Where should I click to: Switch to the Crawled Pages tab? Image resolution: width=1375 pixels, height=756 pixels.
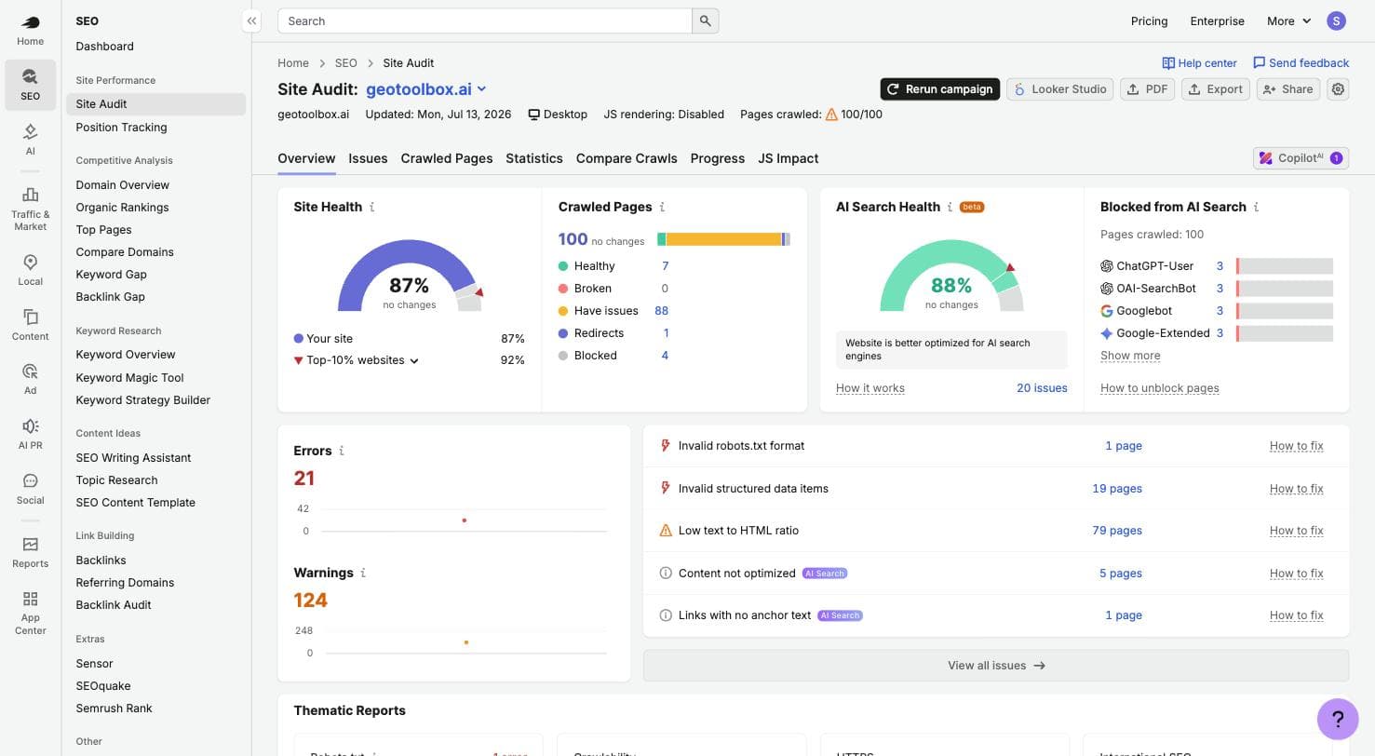tap(447, 158)
